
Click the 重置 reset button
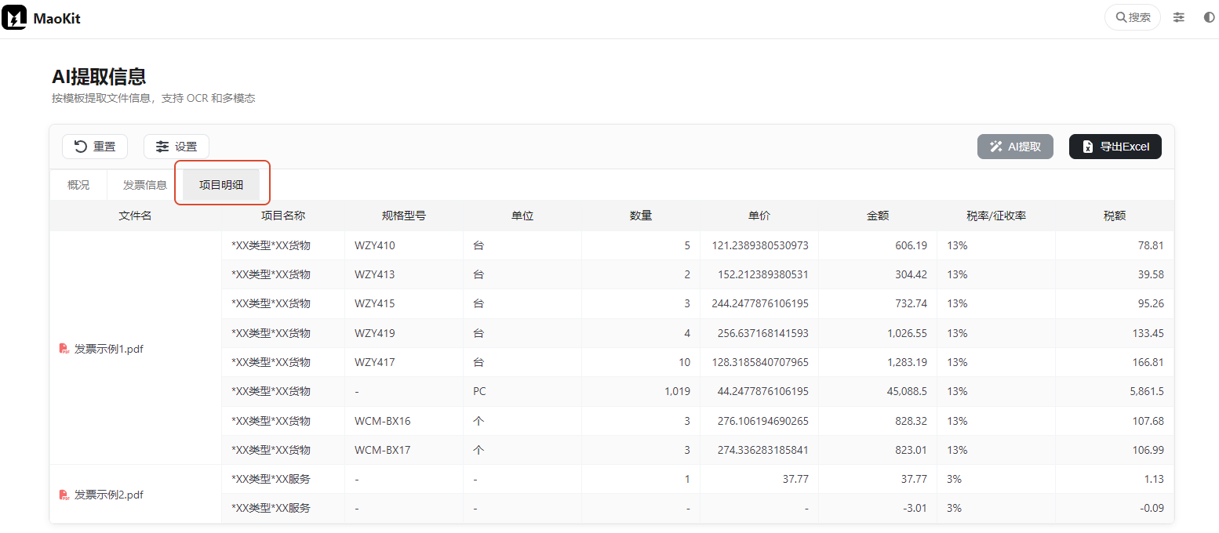(95, 147)
